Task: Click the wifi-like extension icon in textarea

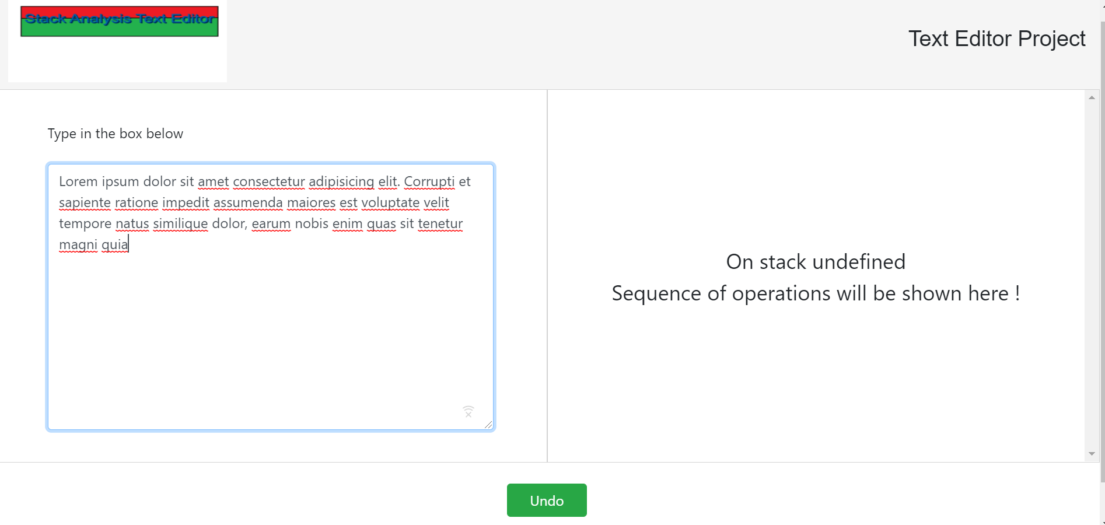Action: pos(468,411)
